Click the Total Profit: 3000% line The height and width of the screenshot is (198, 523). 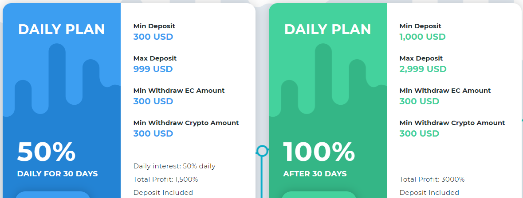pyautogui.click(x=432, y=179)
